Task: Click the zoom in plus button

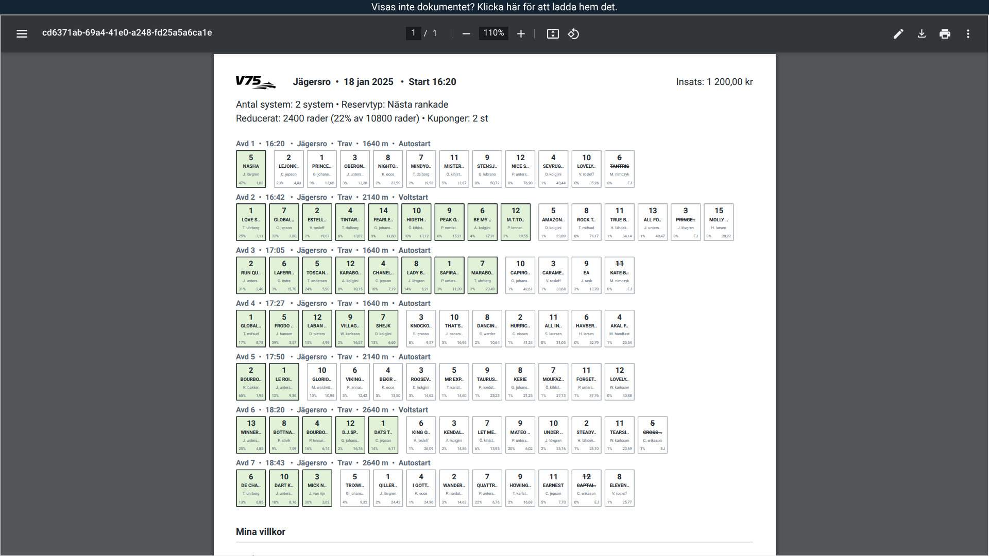Action: (x=521, y=33)
